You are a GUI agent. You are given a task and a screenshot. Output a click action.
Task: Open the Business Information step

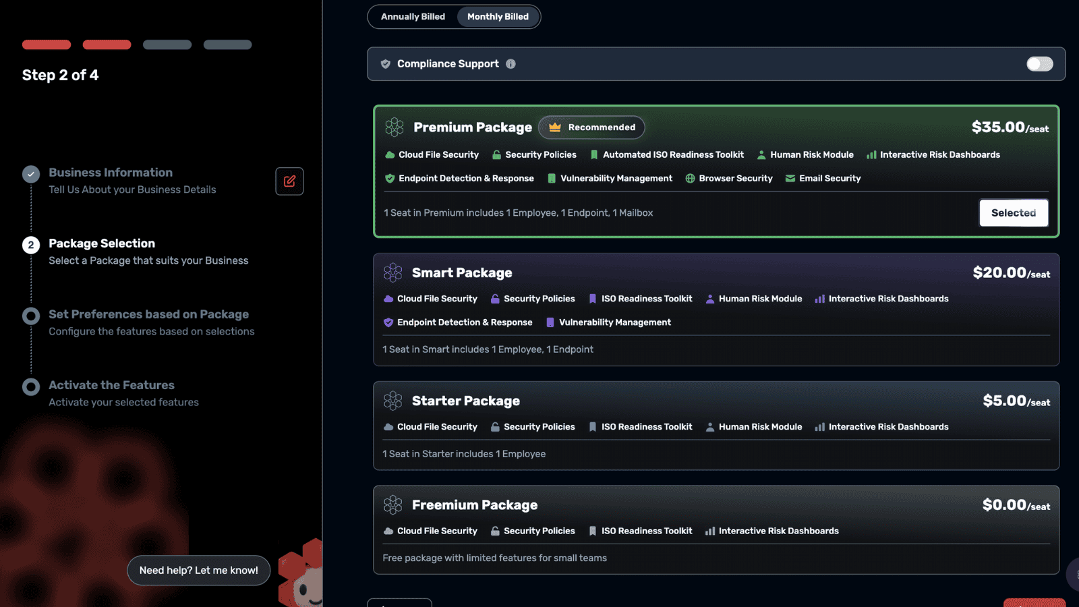pos(111,173)
